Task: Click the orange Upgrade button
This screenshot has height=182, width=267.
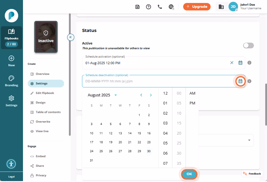Action: (x=197, y=7)
